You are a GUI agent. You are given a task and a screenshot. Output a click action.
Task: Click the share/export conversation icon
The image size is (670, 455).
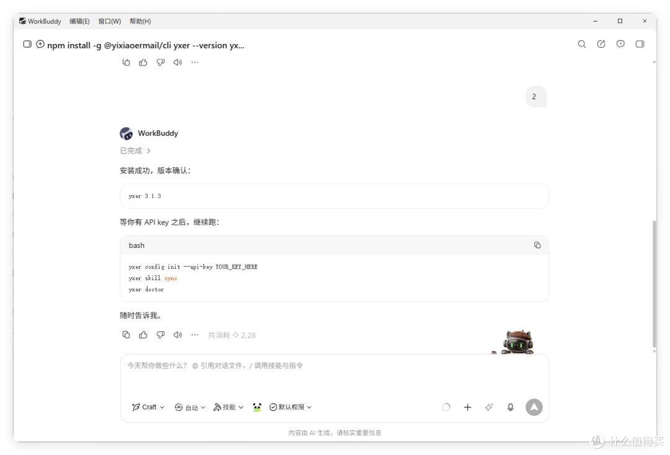pyautogui.click(x=601, y=44)
